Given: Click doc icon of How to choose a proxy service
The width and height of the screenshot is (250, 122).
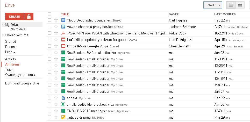Looking at the screenshot, I should coord(63,27).
